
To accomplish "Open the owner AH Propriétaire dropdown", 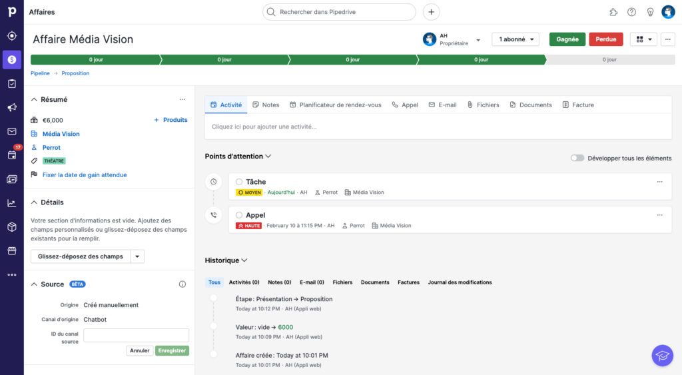I will pos(452,39).
